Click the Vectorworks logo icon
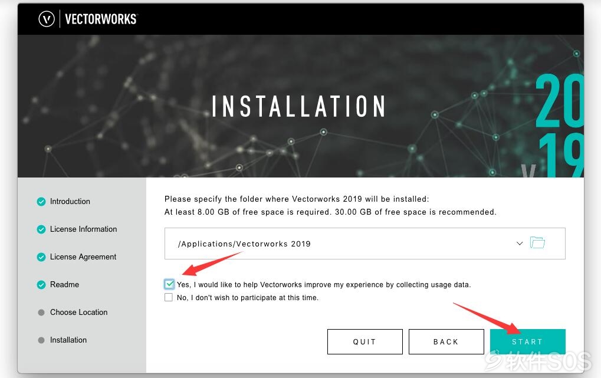Viewport: 601px width, 378px height. [47, 19]
